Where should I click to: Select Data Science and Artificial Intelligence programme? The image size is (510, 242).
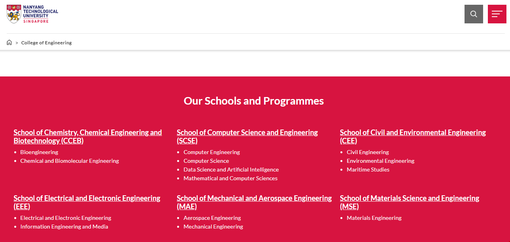pyautogui.click(x=231, y=169)
